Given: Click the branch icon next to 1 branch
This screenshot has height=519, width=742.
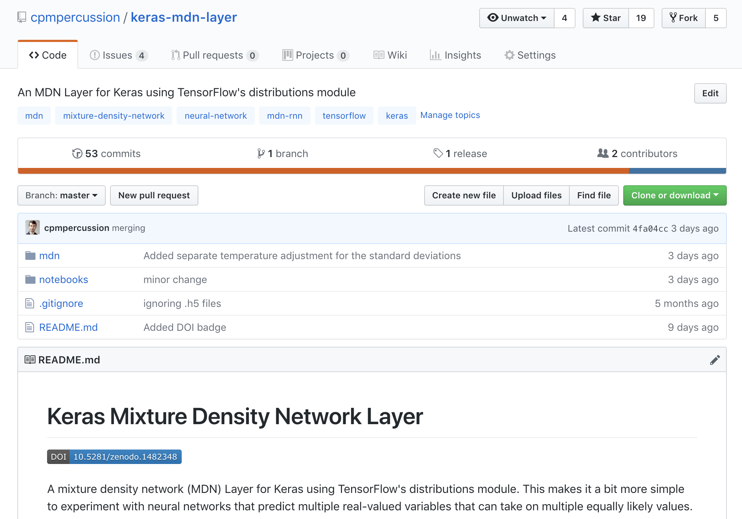Looking at the screenshot, I should (261, 153).
